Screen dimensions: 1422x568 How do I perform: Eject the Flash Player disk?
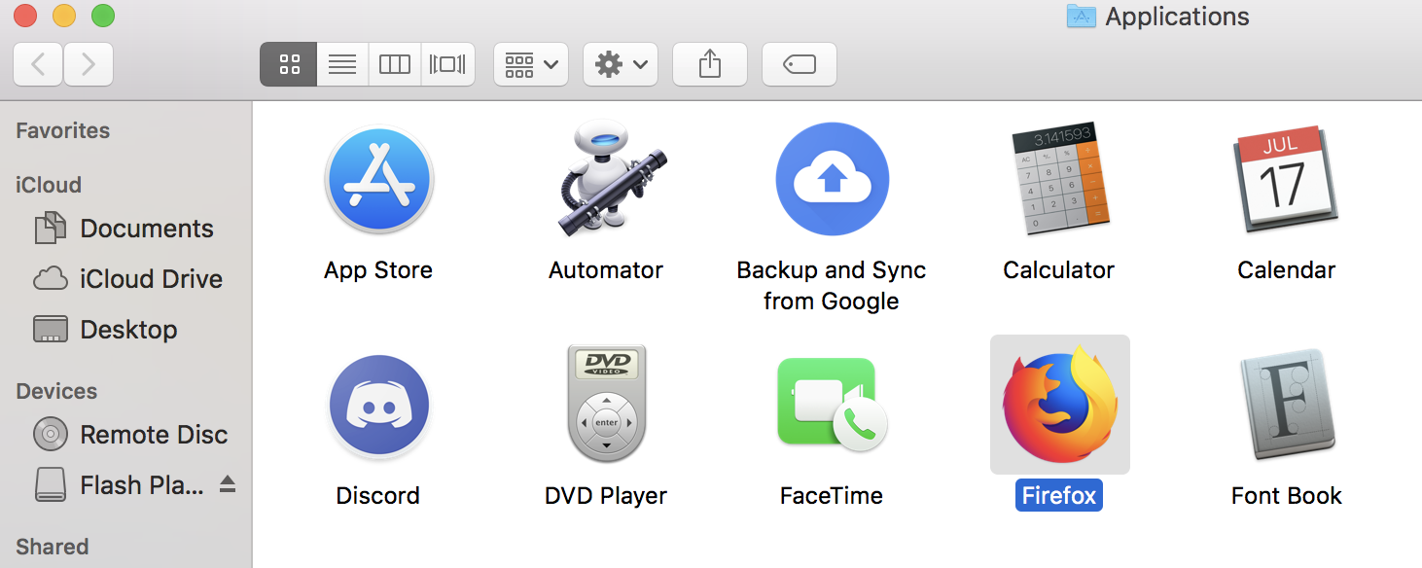pyautogui.click(x=228, y=484)
